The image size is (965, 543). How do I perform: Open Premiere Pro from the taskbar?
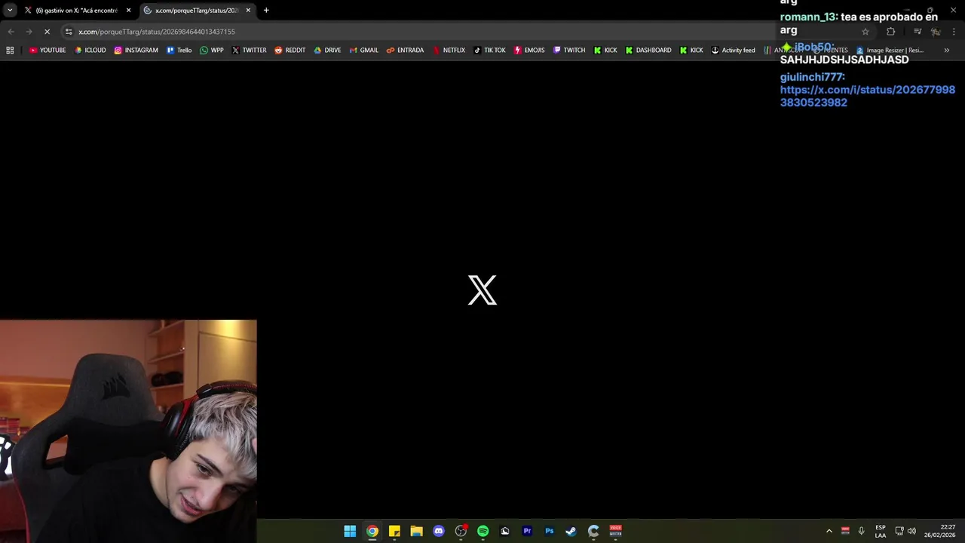point(527,531)
